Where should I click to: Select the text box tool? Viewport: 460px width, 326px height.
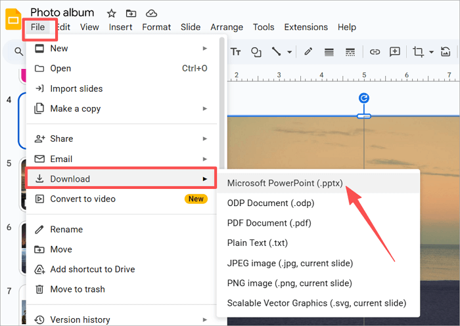[235, 52]
